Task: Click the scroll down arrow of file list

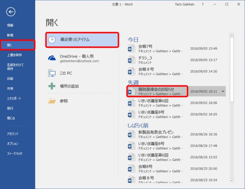Action: pyautogui.click(x=232, y=181)
